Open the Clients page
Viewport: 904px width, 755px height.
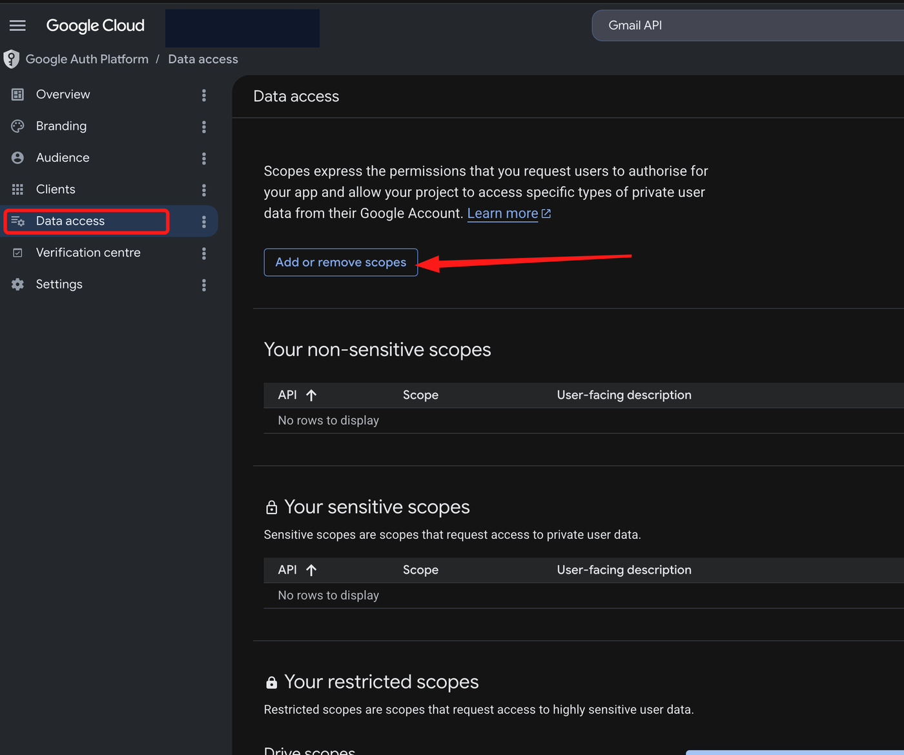click(56, 189)
